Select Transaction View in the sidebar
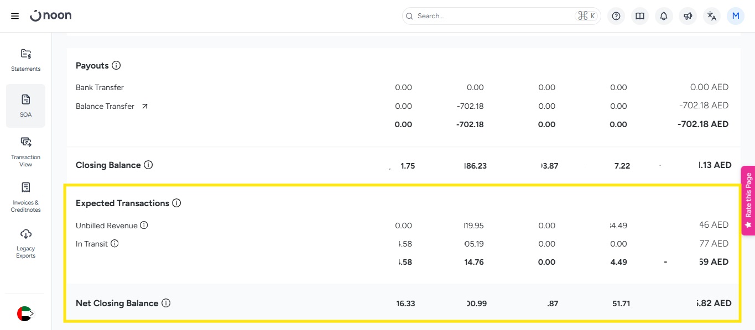The width and height of the screenshot is (755, 330). pyautogui.click(x=25, y=151)
